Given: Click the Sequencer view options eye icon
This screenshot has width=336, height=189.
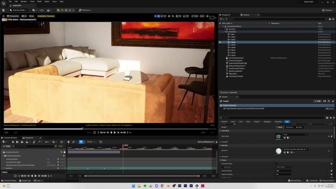Looking at the screenshot, I should point(46,142).
